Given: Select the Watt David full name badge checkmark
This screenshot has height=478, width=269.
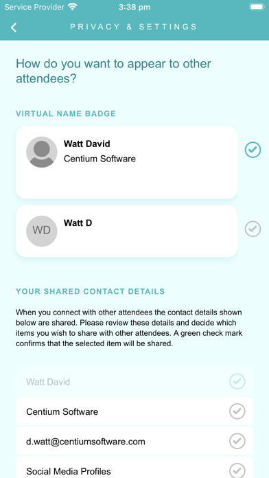Looking at the screenshot, I should click(x=253, y=150).
